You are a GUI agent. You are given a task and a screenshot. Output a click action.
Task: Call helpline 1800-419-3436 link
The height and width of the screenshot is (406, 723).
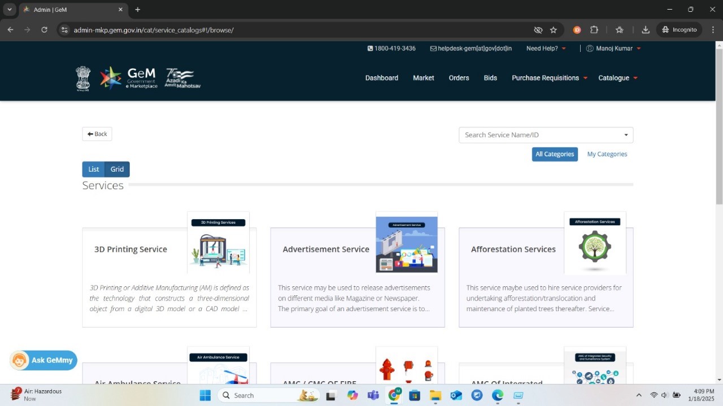click(x=391, y=49)
